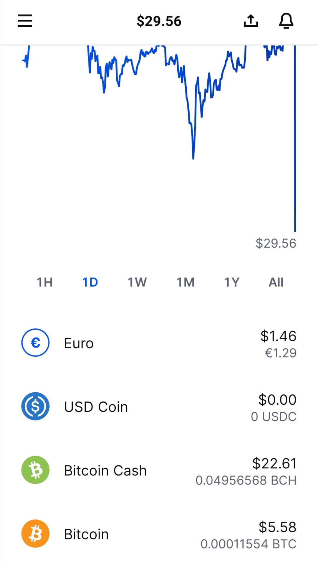Screen dimensions: 318x563
Task: Open the Euro wallet row
Action: coord(159,343)
